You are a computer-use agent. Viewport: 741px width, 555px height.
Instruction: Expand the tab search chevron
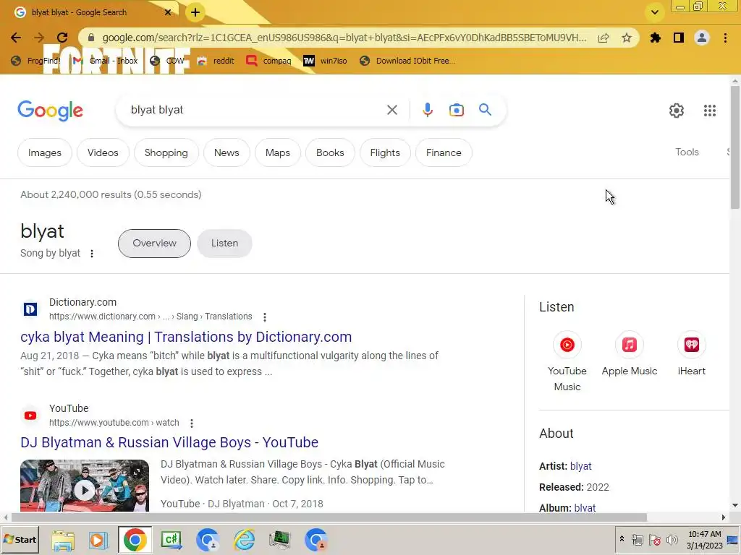[x=654, y=12]
